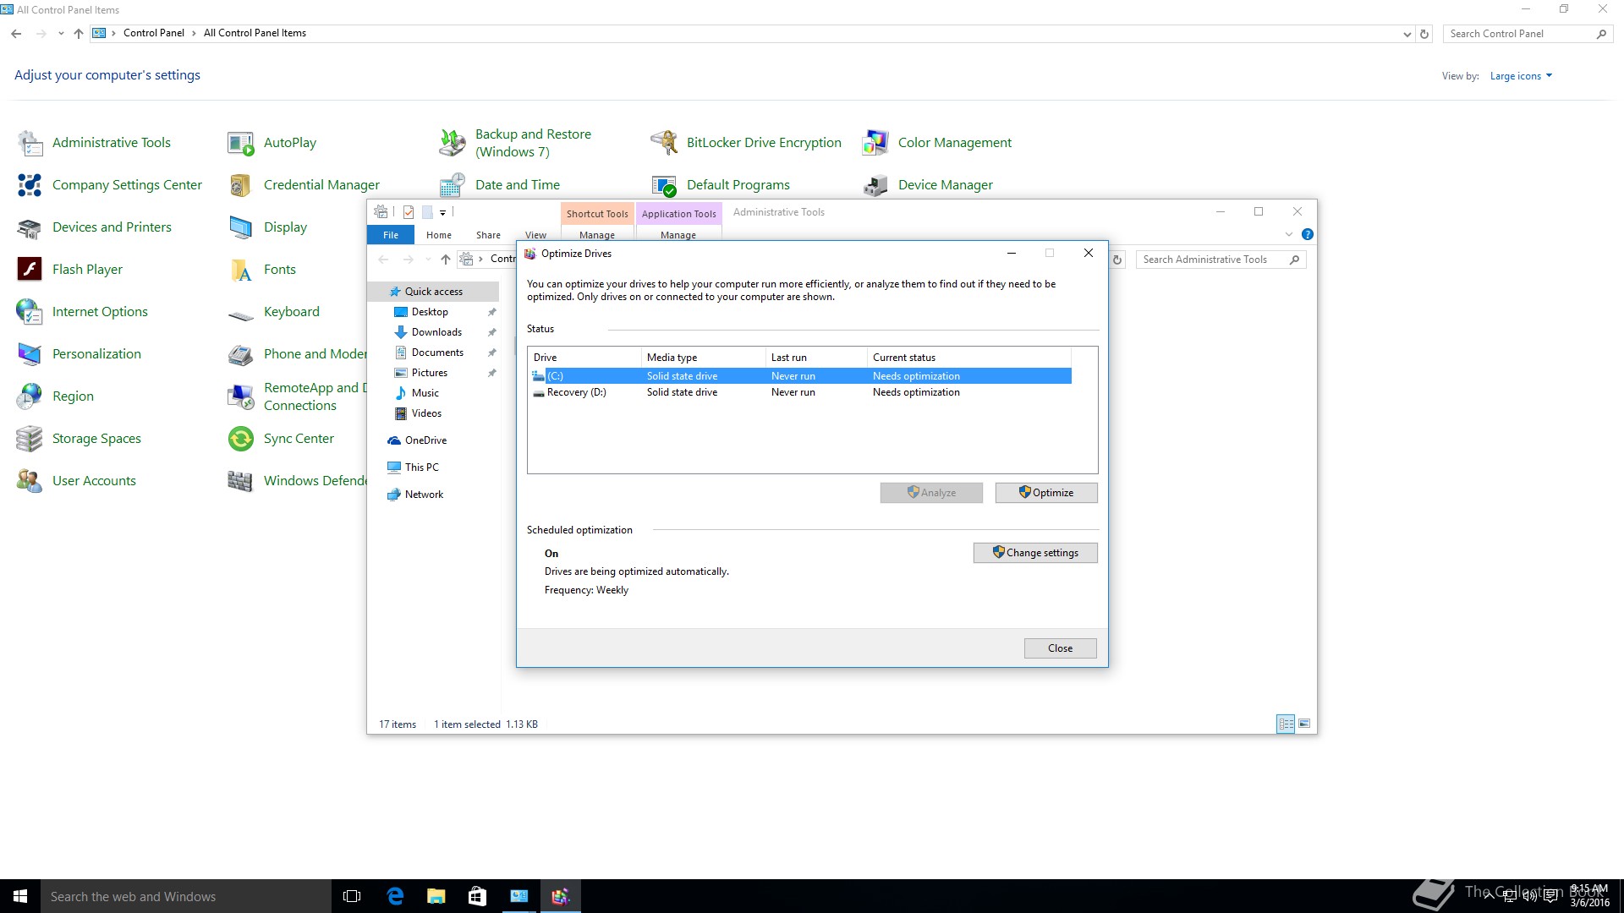Sort by the Media type column header

point(703,358)
